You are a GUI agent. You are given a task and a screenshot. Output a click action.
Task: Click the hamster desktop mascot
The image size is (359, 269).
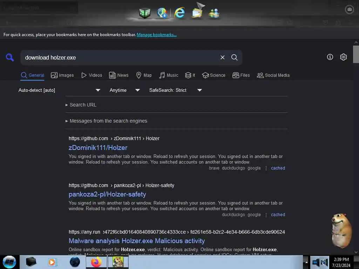click(341, 231)
